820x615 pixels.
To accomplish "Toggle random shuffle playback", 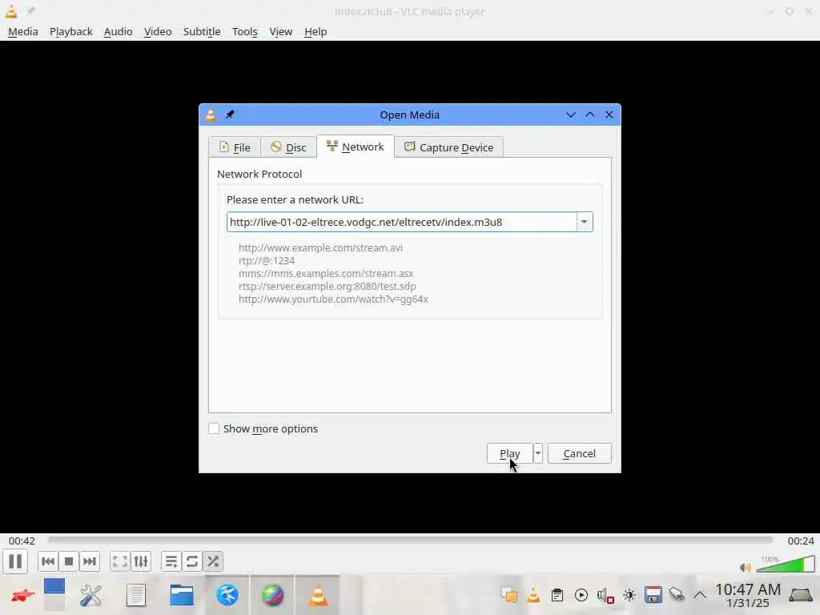I will (213, 561).
